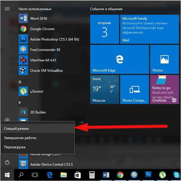Select Спящий режим in the power menu
The image size is (181, 181).
(x=37, y=129)
